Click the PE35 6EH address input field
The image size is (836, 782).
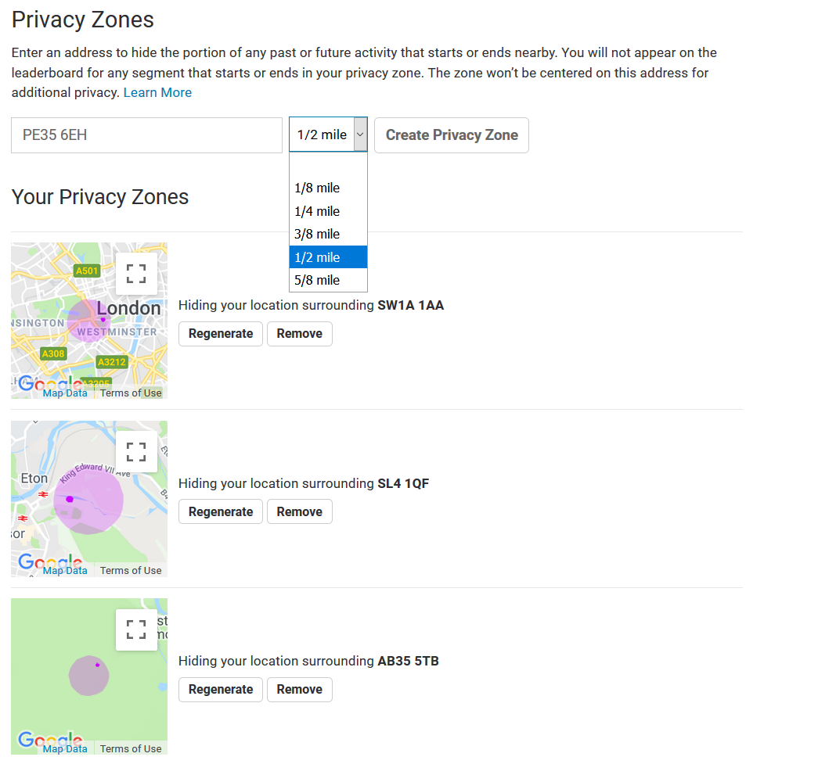tap(146, 134)
